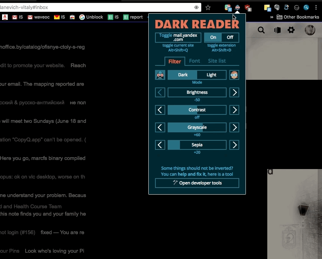The height and width of the screenshot is (259, 322).
Task: Decrease Sepia with the left arrow
Action: point(160,145)
